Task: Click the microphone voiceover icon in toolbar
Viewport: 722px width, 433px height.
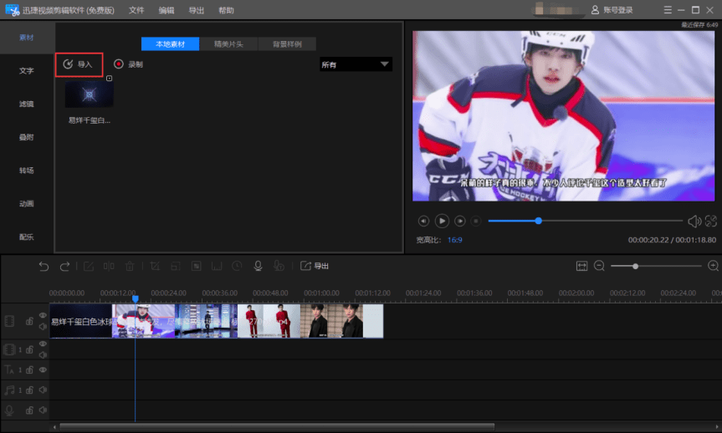Action: tap(258, 266)
